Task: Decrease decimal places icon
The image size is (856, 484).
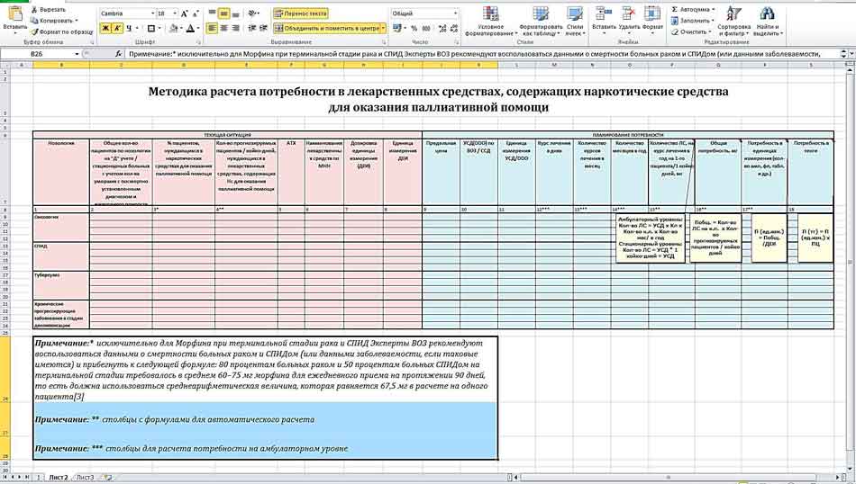Action: tap(453, 28)
